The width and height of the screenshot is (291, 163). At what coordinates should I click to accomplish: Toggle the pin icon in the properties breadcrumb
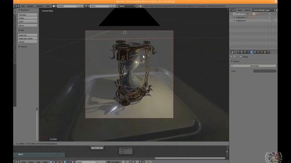click(x=232, y=57)
